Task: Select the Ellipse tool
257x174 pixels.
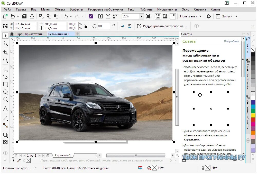Action: pos(5,92)
